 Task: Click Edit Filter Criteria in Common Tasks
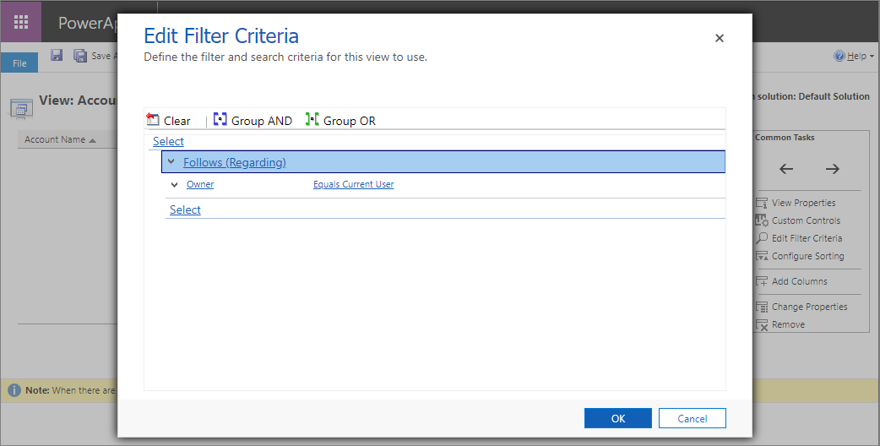pyautogui.click(x=807, y=238)
